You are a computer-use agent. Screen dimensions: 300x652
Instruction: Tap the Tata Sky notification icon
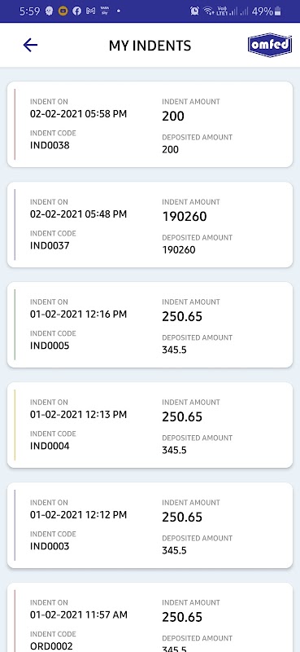tap(105, 11)
